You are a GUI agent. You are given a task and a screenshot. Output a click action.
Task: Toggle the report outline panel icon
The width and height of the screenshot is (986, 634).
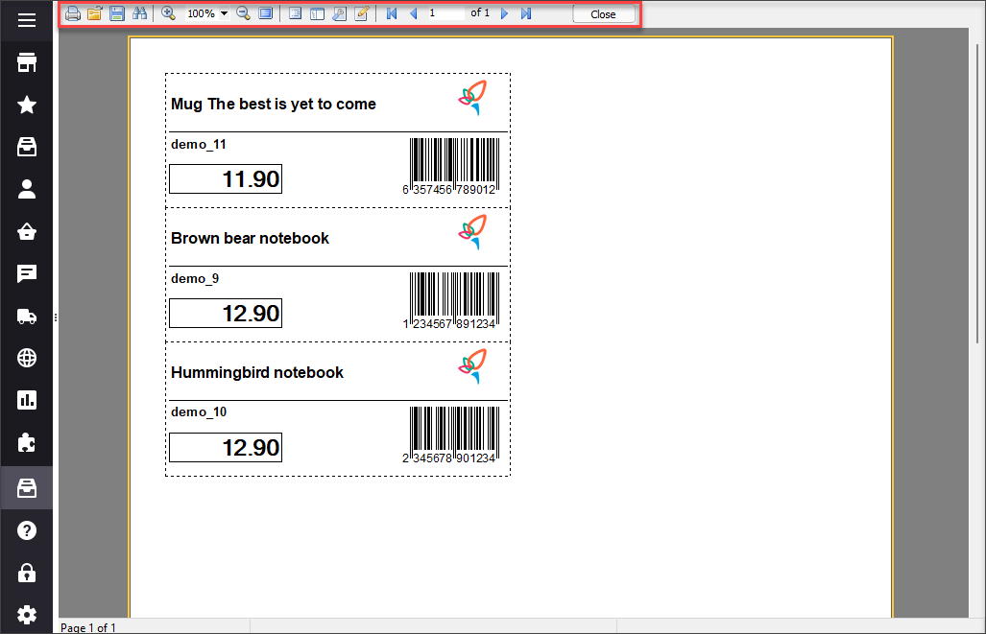click(x=295, y=13)
